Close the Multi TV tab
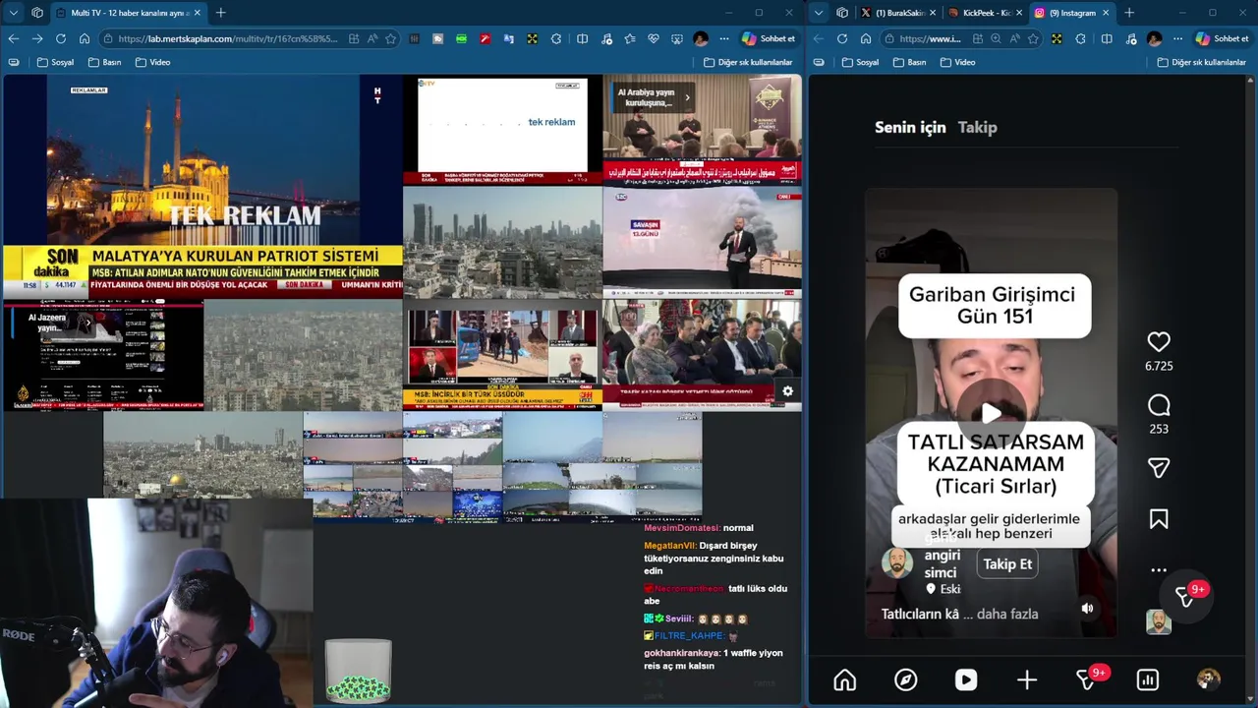Viewport: 1258px width, 708px height. point(197,13)
